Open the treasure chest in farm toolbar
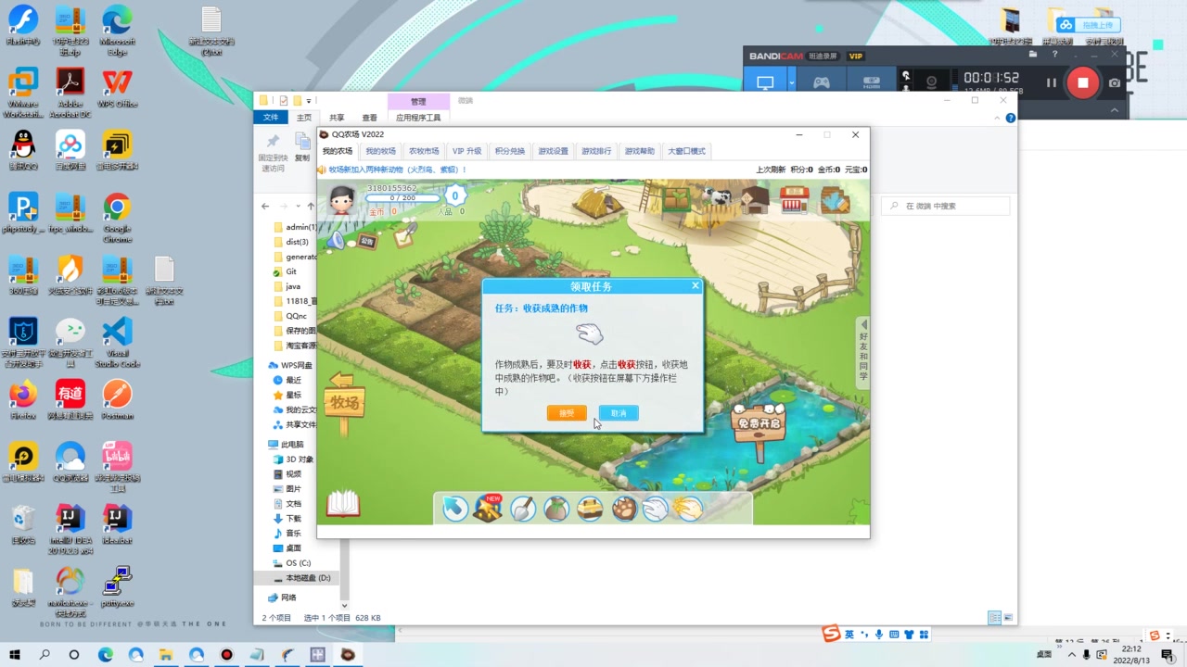The height and width of the screenshot is (667, 1187). (590, 509)
